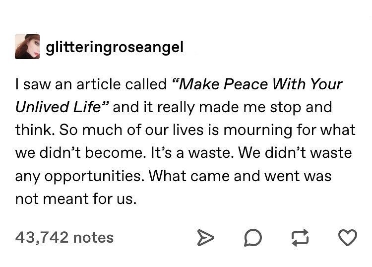
Task: Visit the glitteringroseangel blog username
Action: click(x=114, y=47)
